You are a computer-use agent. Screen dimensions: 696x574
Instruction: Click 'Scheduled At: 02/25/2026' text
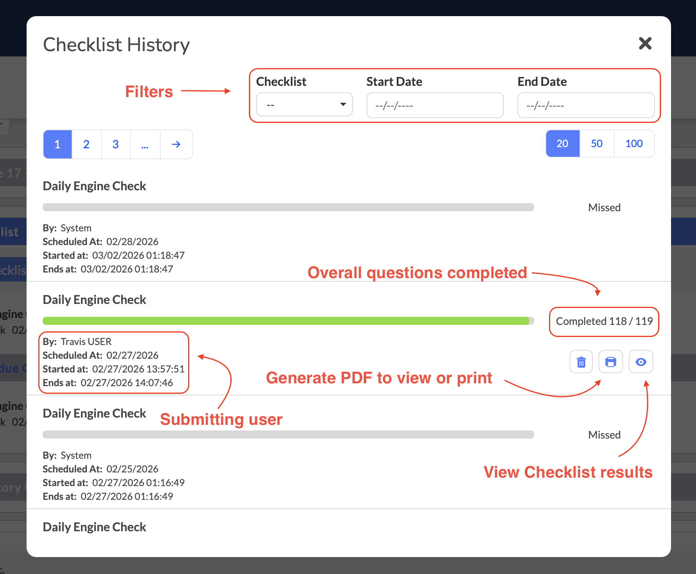pos(100,469)
